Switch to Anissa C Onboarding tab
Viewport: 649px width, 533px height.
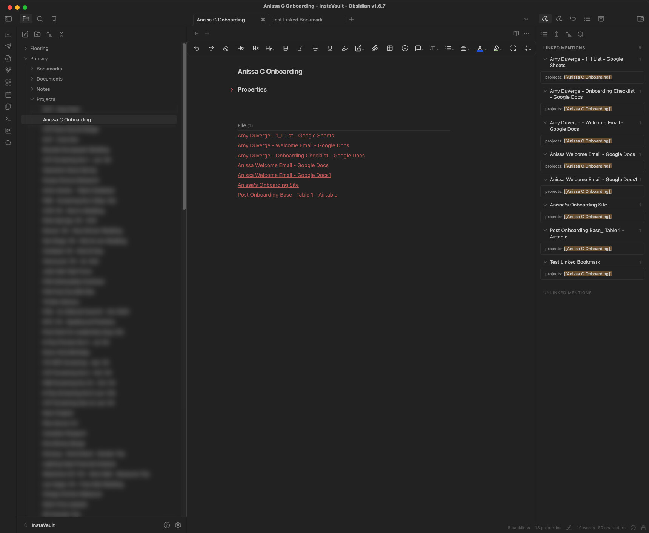221,20
